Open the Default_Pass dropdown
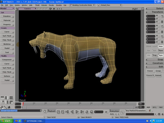Viewport: 164px width, 123px height. coord(110,5)
